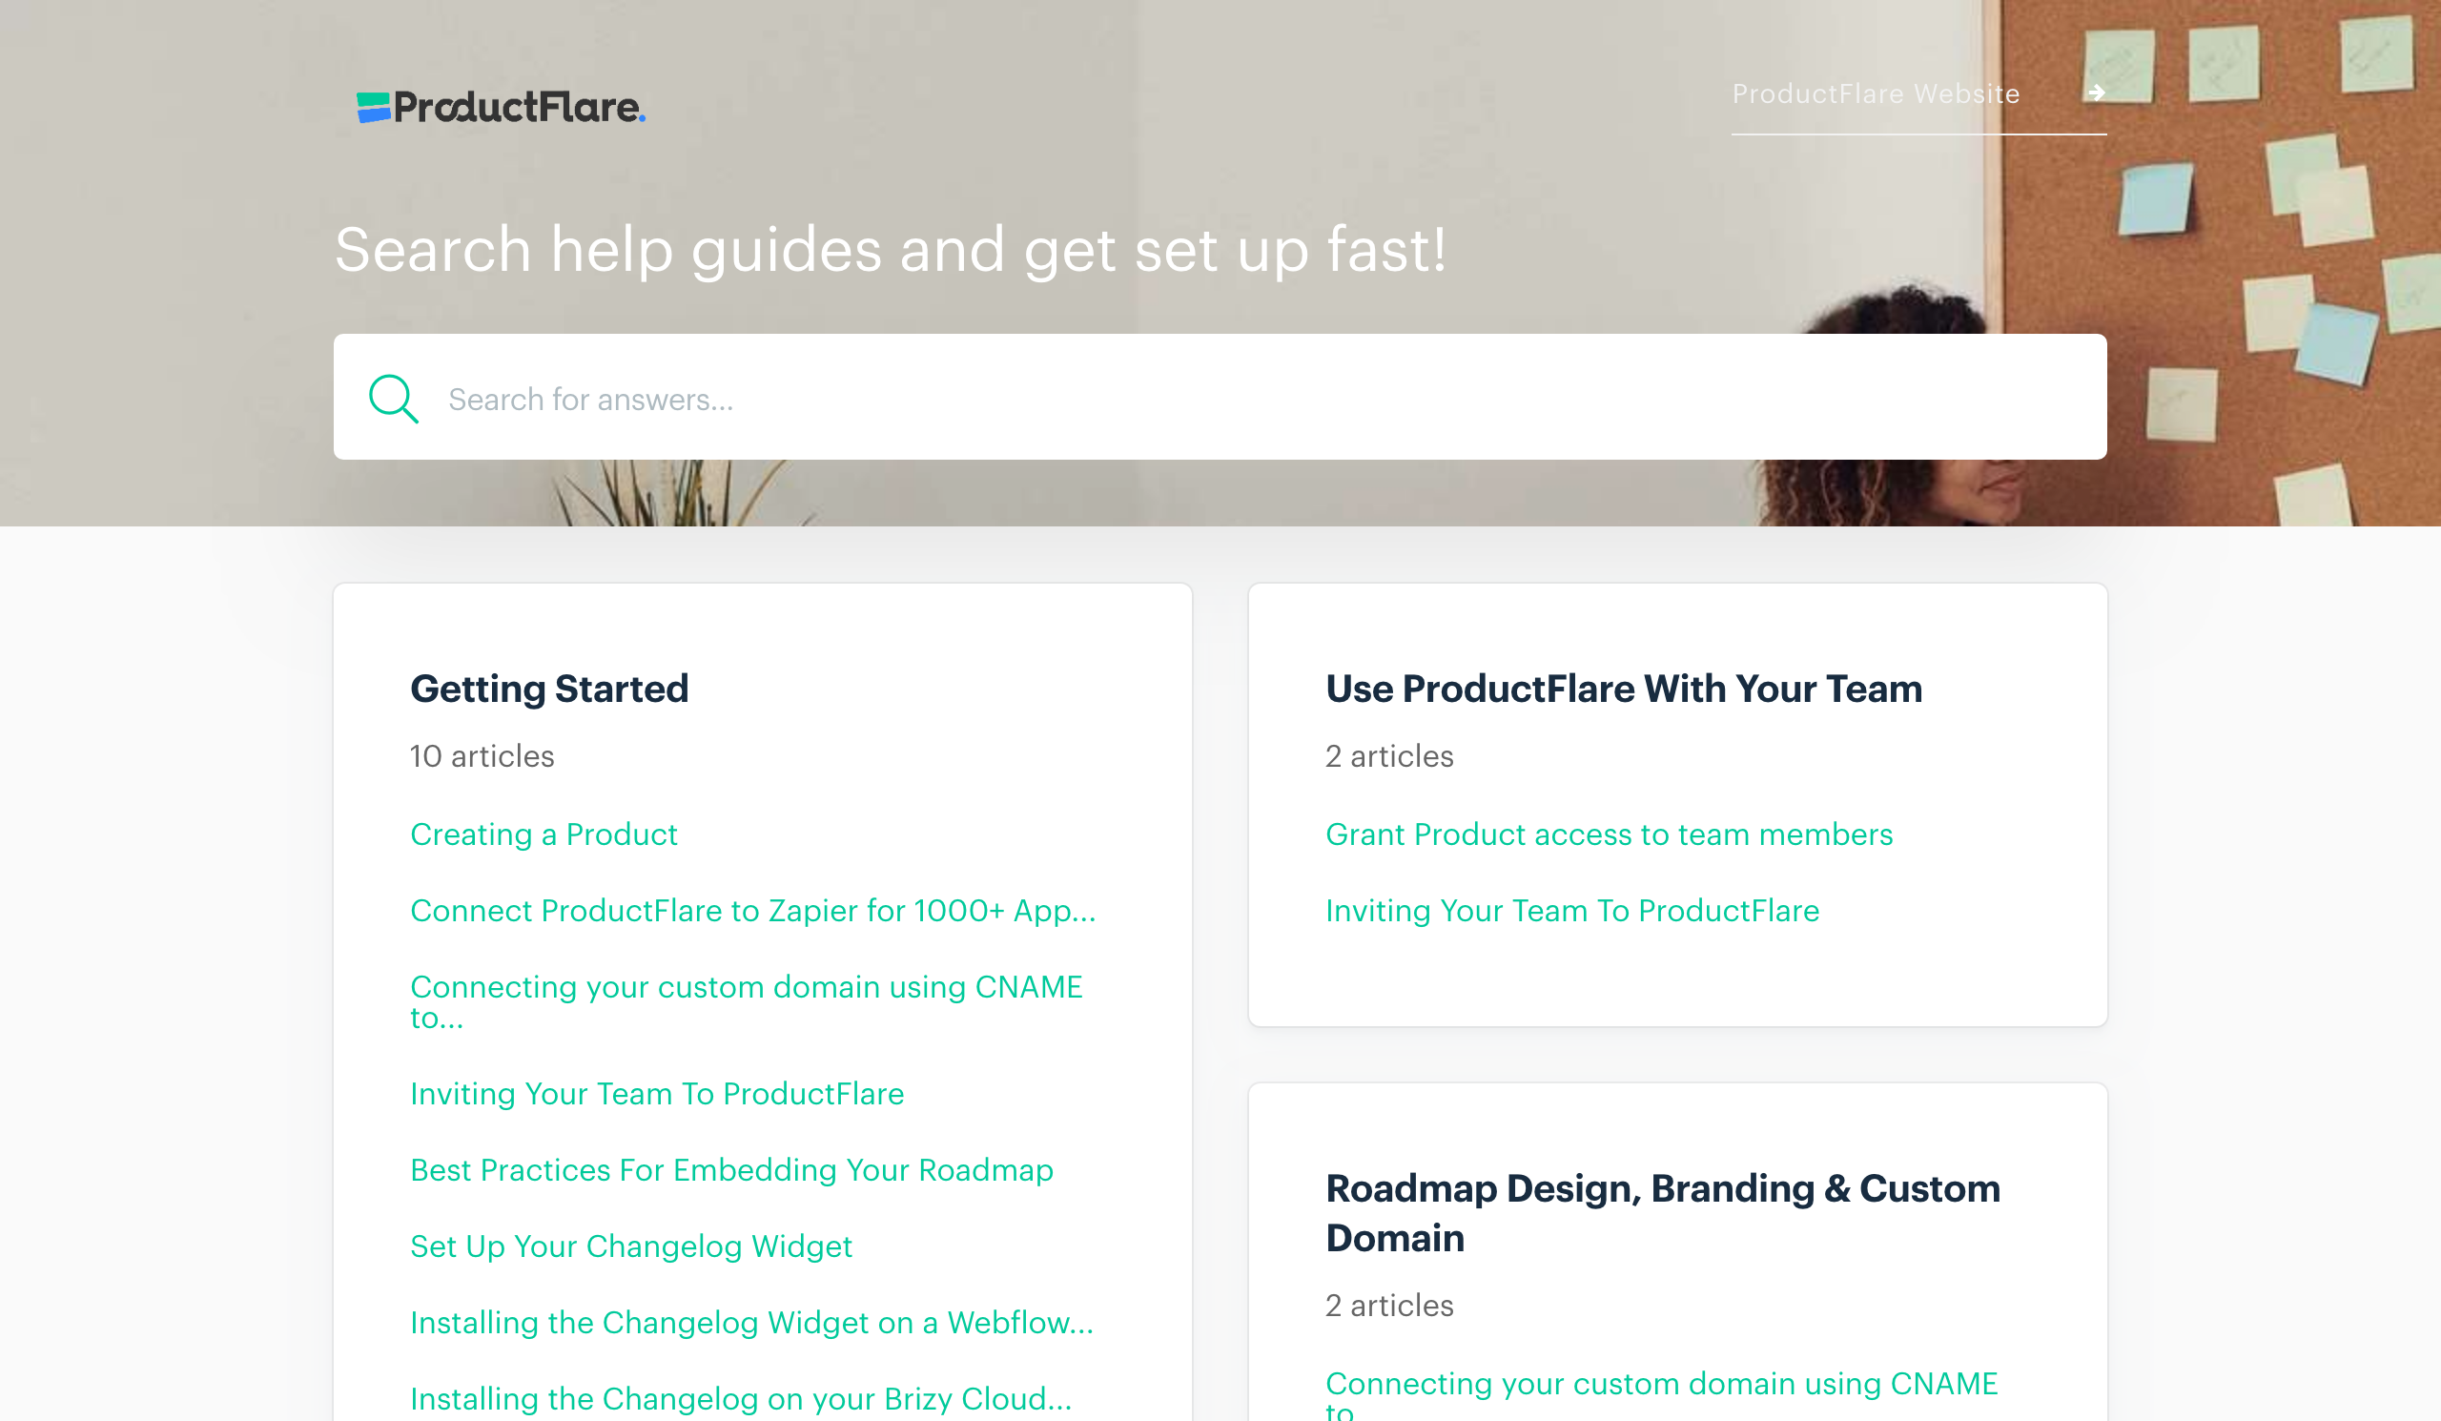The width and height of the screenshot is (2441, 1421).
Task: Open Best Practices For Embedding Your Roadmap
Action: point(731,1170)
